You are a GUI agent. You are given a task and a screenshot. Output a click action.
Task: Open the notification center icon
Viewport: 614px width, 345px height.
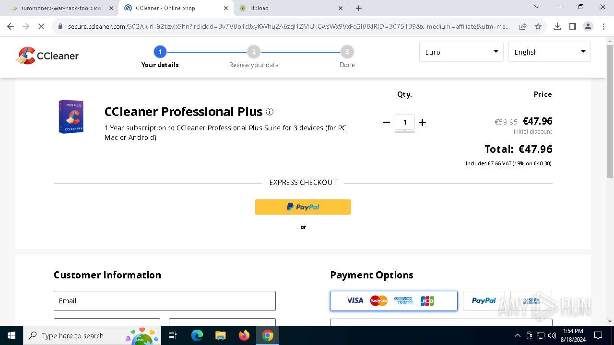click(x=598, y=335)
